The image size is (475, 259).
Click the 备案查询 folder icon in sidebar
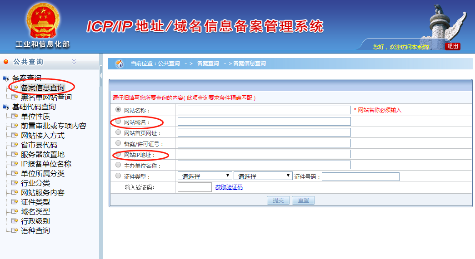6,78
